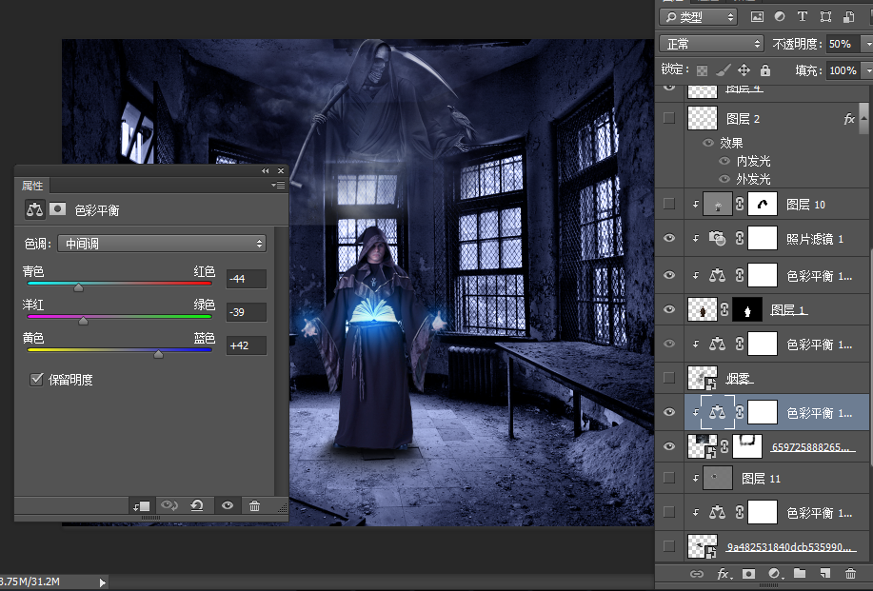Select the 属性 panel tab

coord(33,186)
